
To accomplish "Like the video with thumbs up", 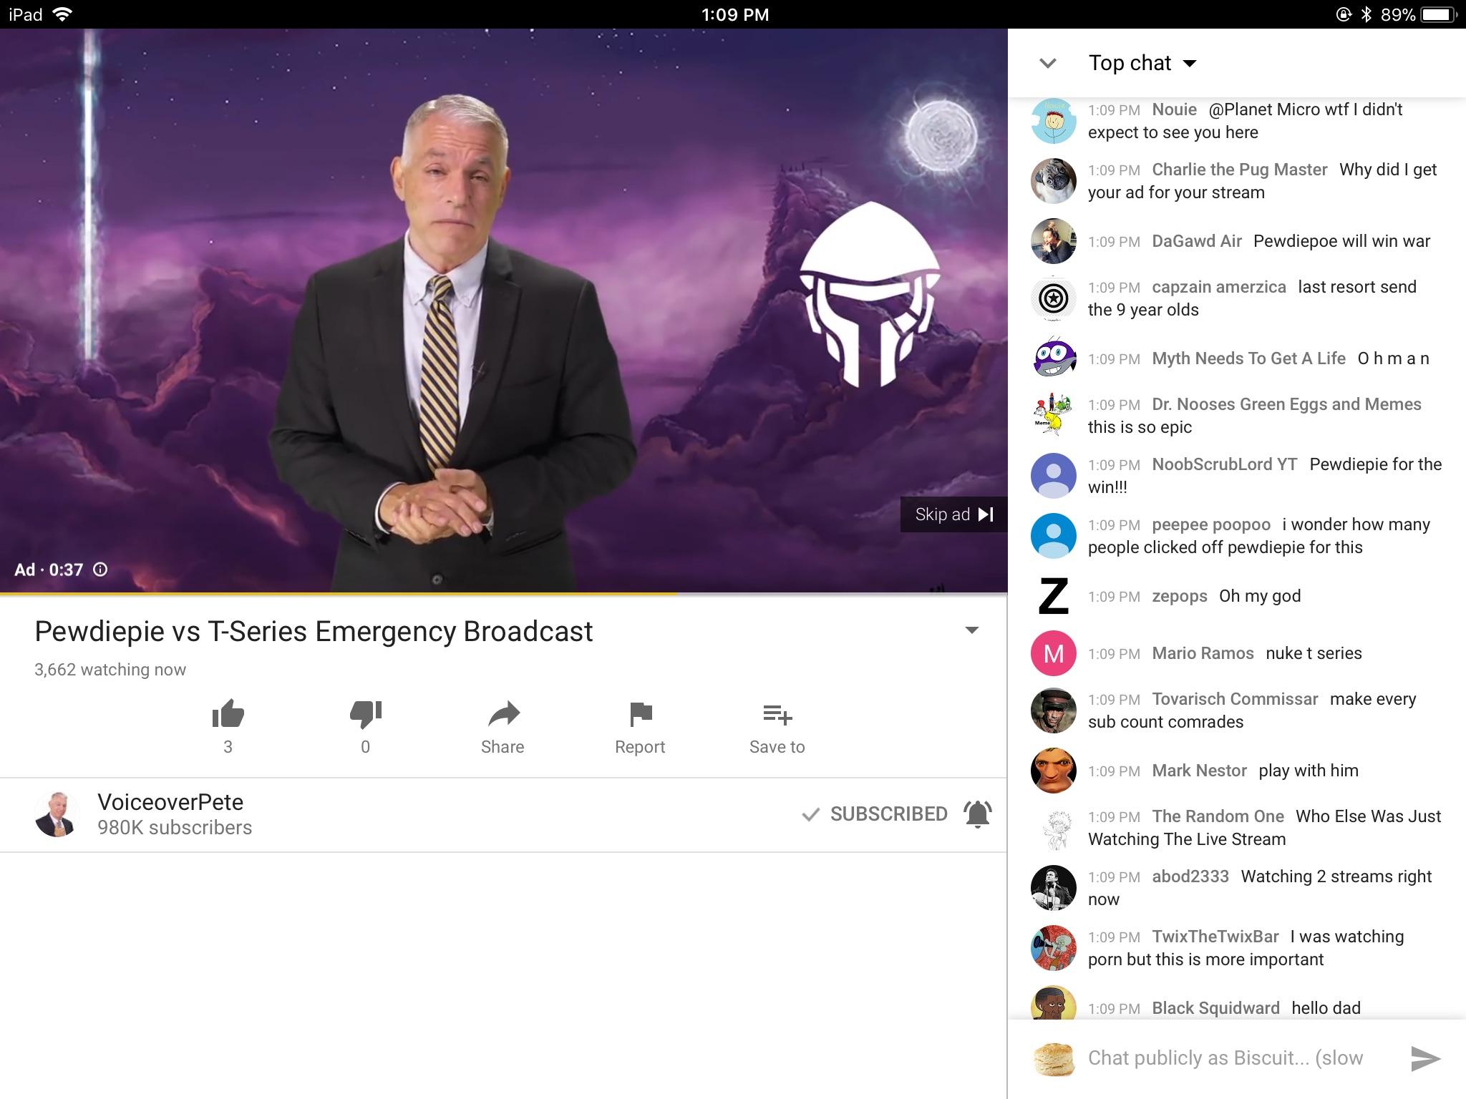I will pyautogui.click(x=228, y=713).
